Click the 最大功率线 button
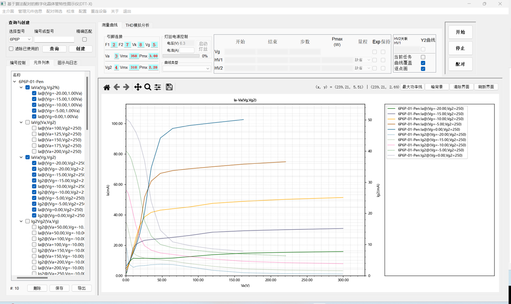511x304 pixels. coord(412,87)
